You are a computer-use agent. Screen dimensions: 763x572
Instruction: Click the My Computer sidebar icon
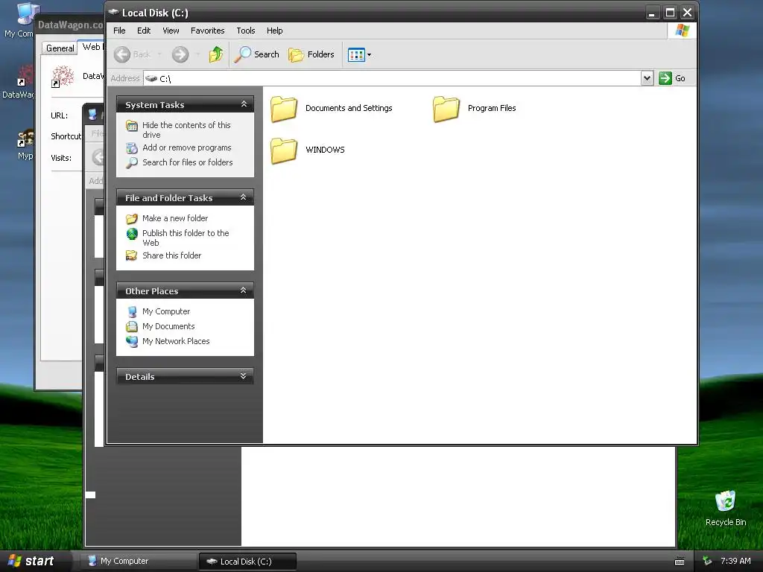coord(132,312)
